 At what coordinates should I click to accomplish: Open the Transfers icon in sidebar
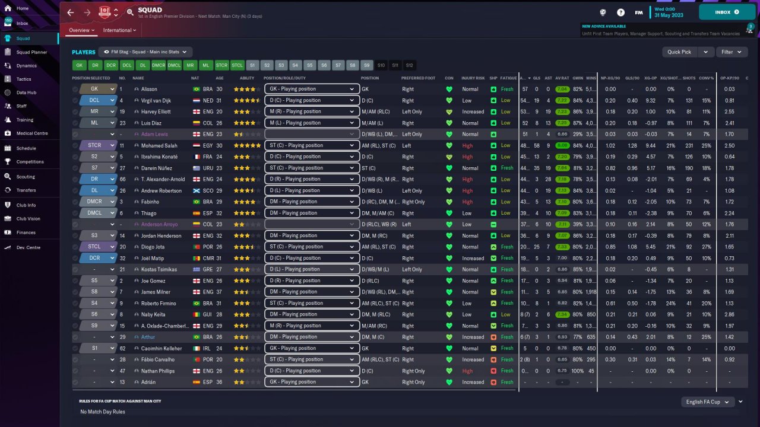[8, 190]
